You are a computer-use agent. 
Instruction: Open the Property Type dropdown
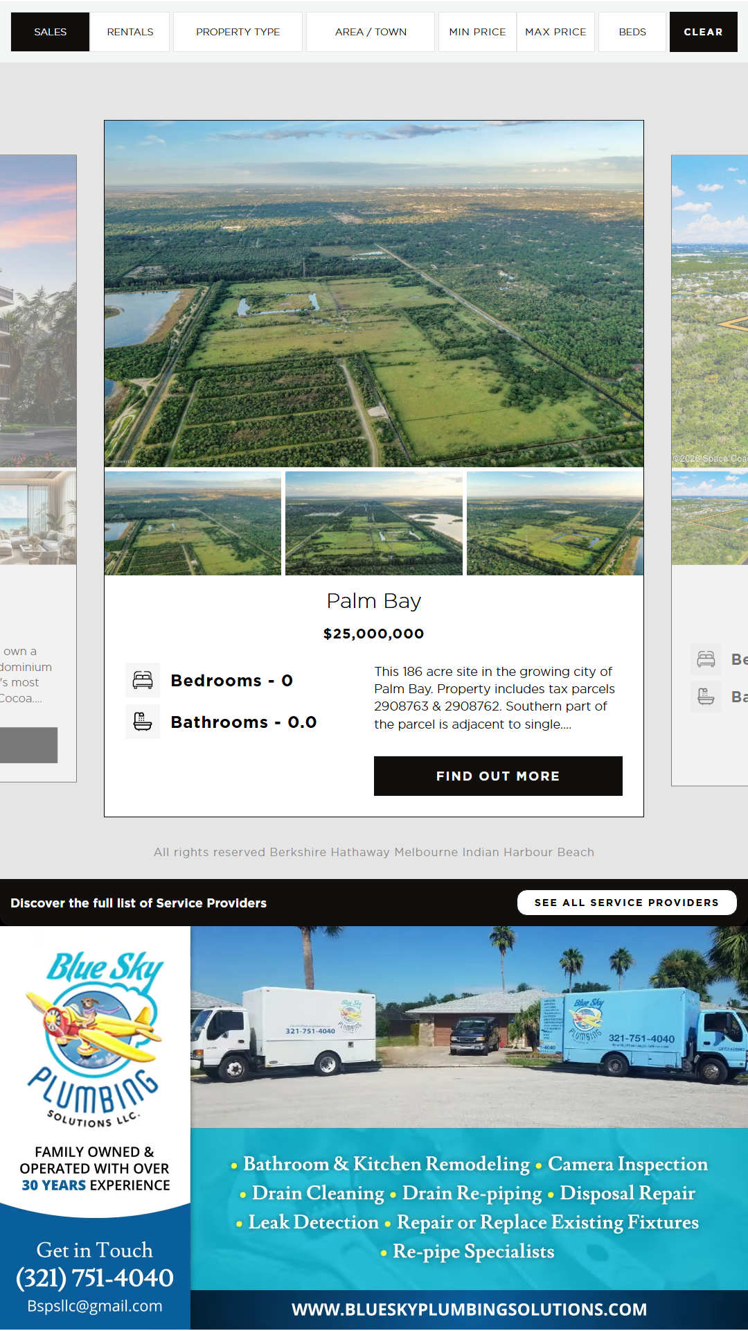[x=238, y=32]
